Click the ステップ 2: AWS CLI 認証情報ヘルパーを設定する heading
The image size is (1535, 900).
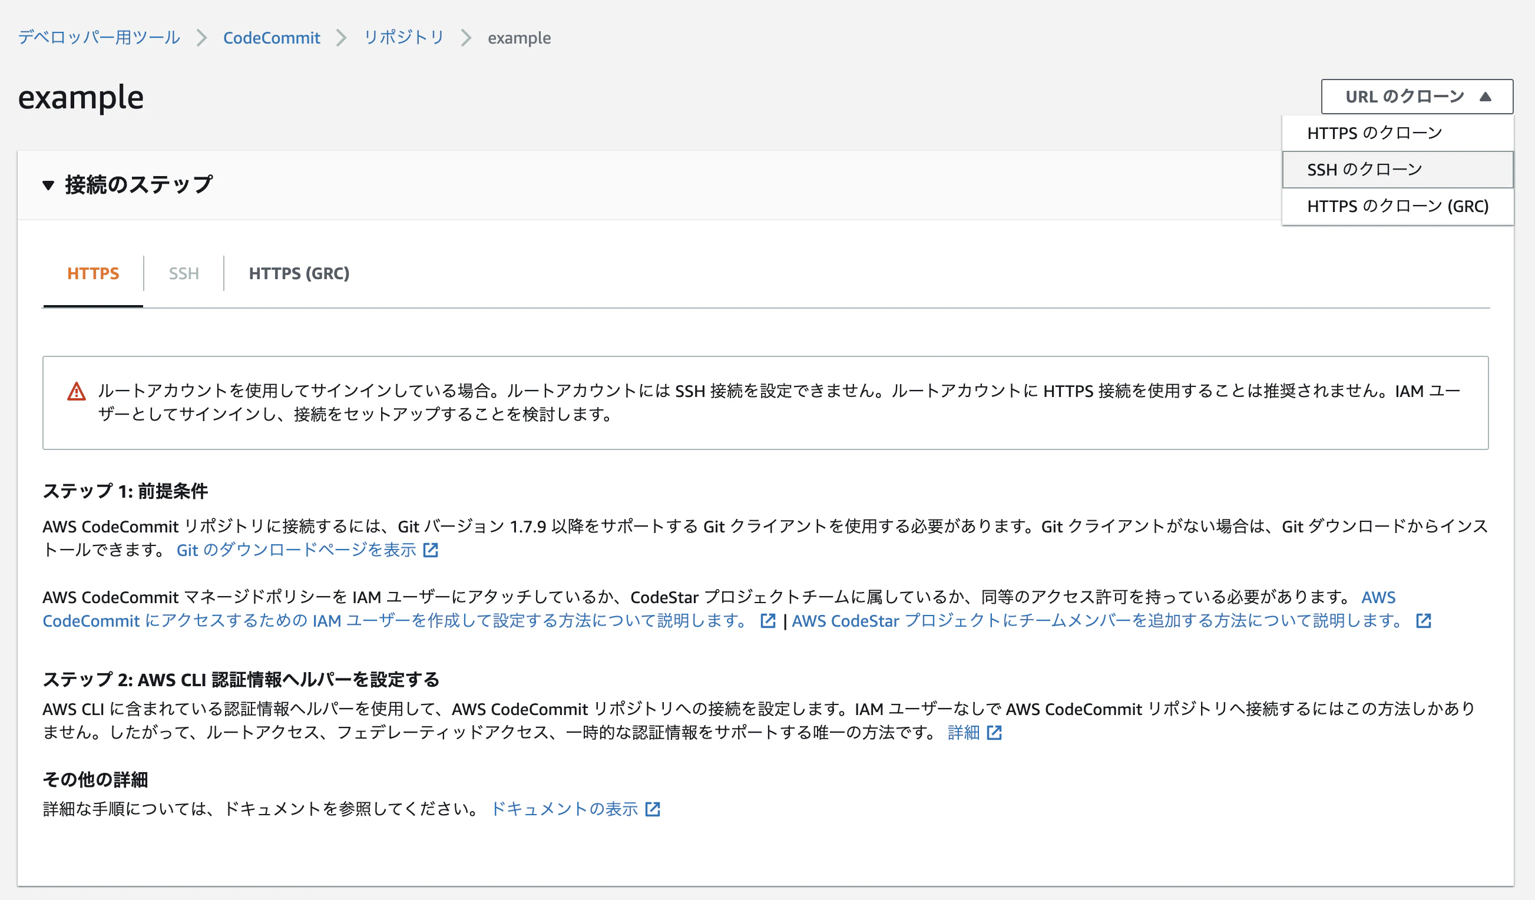tap(242, 680)
